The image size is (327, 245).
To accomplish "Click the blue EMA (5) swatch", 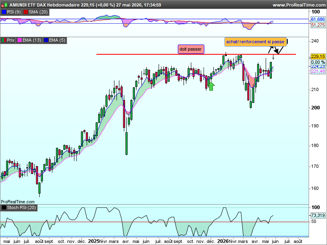I will [46, 40].
